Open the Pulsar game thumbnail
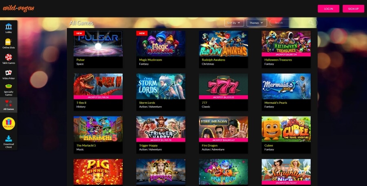 click(x=98, y=44)
